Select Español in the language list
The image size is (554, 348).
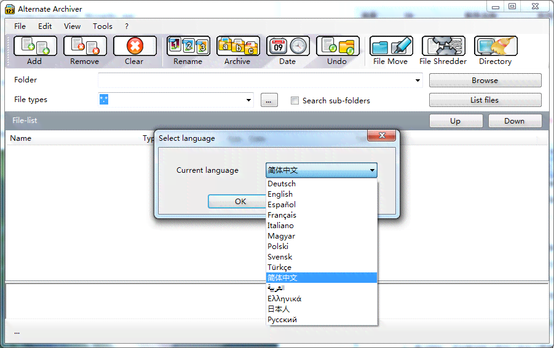click(322, 205)
